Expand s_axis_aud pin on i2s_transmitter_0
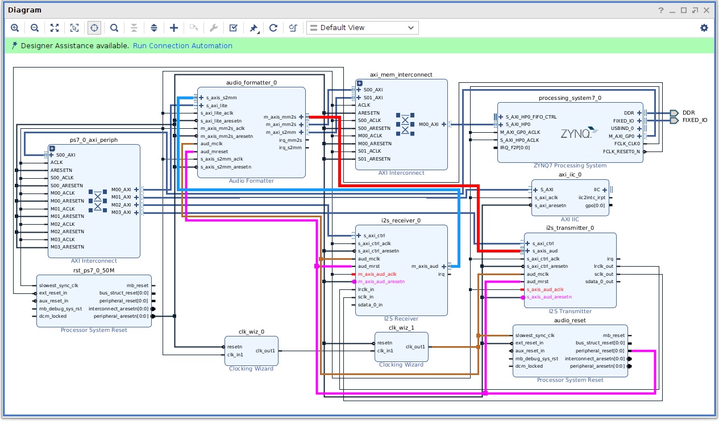The height and width of the screenshot is (421, 719). click(x=527, y=251)
